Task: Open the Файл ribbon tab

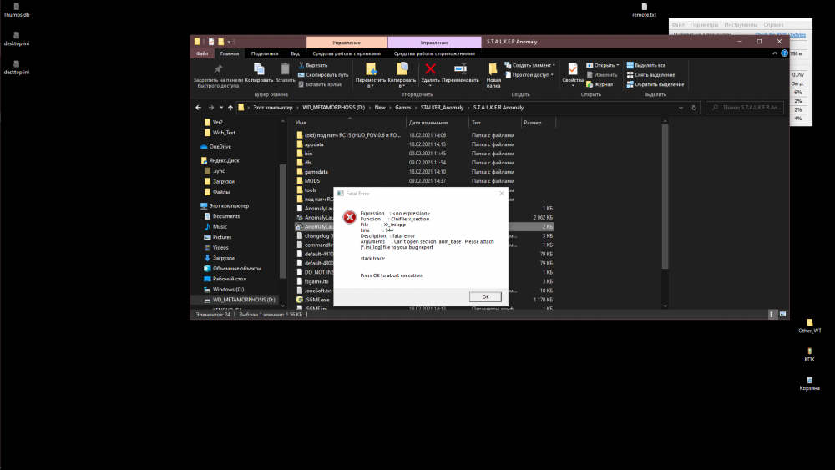Action: pos(202,53)
